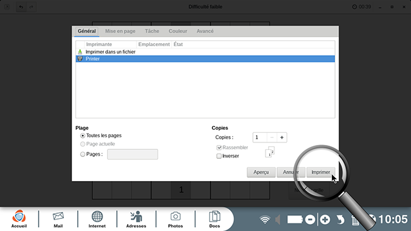Open the Avancé tab
411x231 pixels.
pos(205,31)
